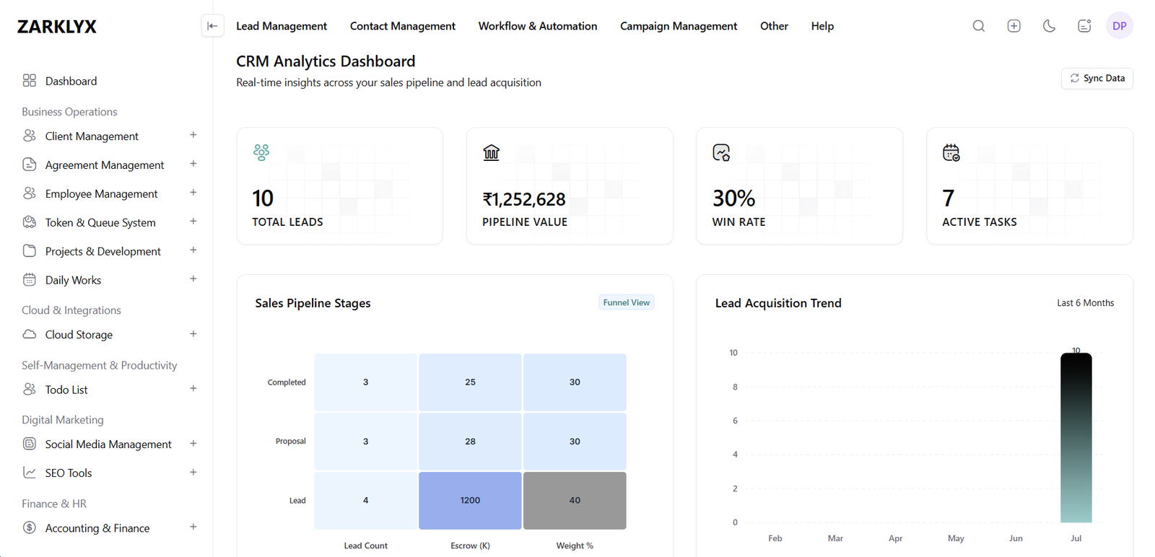Click the Todo List icon
Screen dimensions: 1155x557
pyautogui.click(x=30, y=390)
